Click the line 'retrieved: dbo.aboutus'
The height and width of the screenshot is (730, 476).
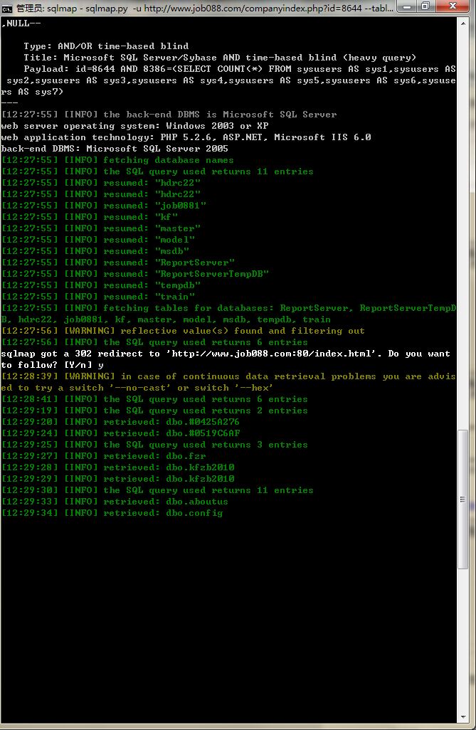115,502
